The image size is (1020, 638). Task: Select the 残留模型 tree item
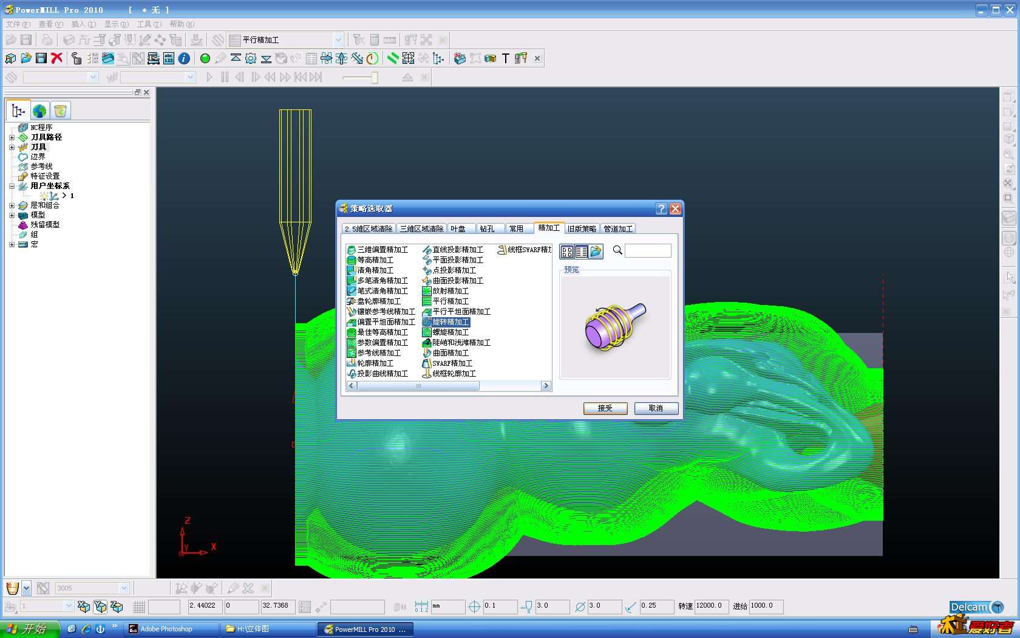point(45,225)
